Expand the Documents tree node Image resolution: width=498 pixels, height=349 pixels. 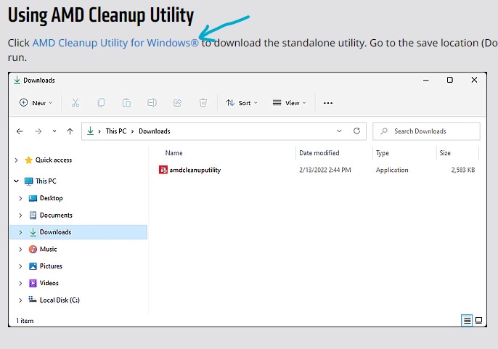point(20,215)
